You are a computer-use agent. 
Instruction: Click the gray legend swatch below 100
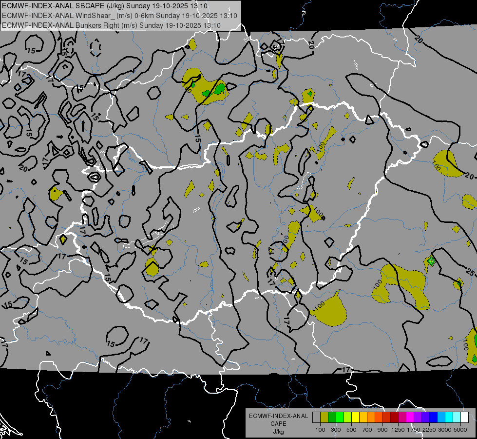click(316, 418)
